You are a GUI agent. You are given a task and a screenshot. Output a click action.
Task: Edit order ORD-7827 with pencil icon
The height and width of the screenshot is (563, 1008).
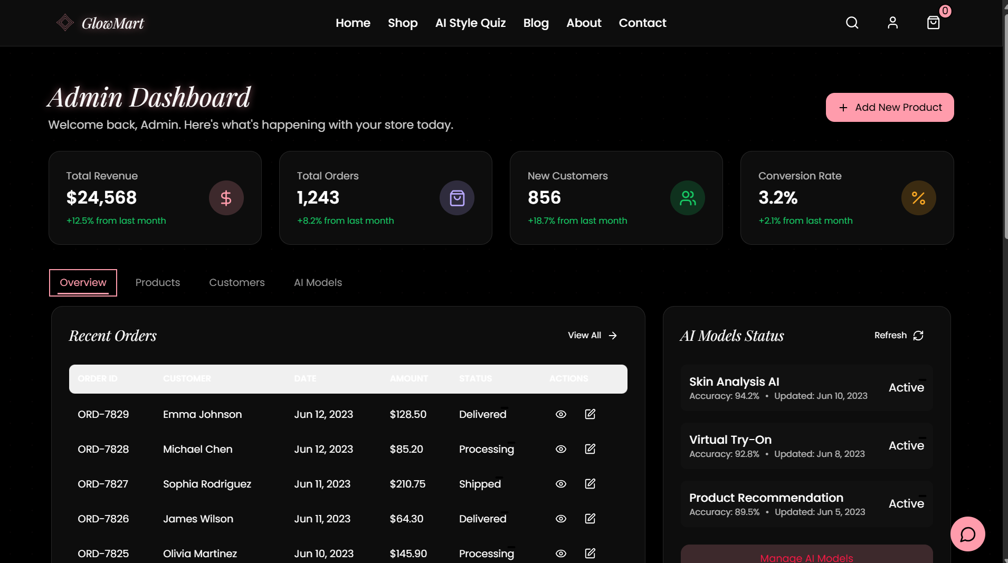click(590, 484)
